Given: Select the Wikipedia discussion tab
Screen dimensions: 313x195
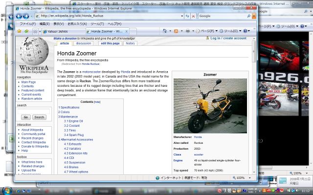Looking at the screenshot, I should coord(84,43).
